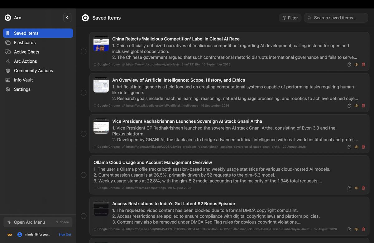Open Saved Items in the sidebar

point(38,33)
